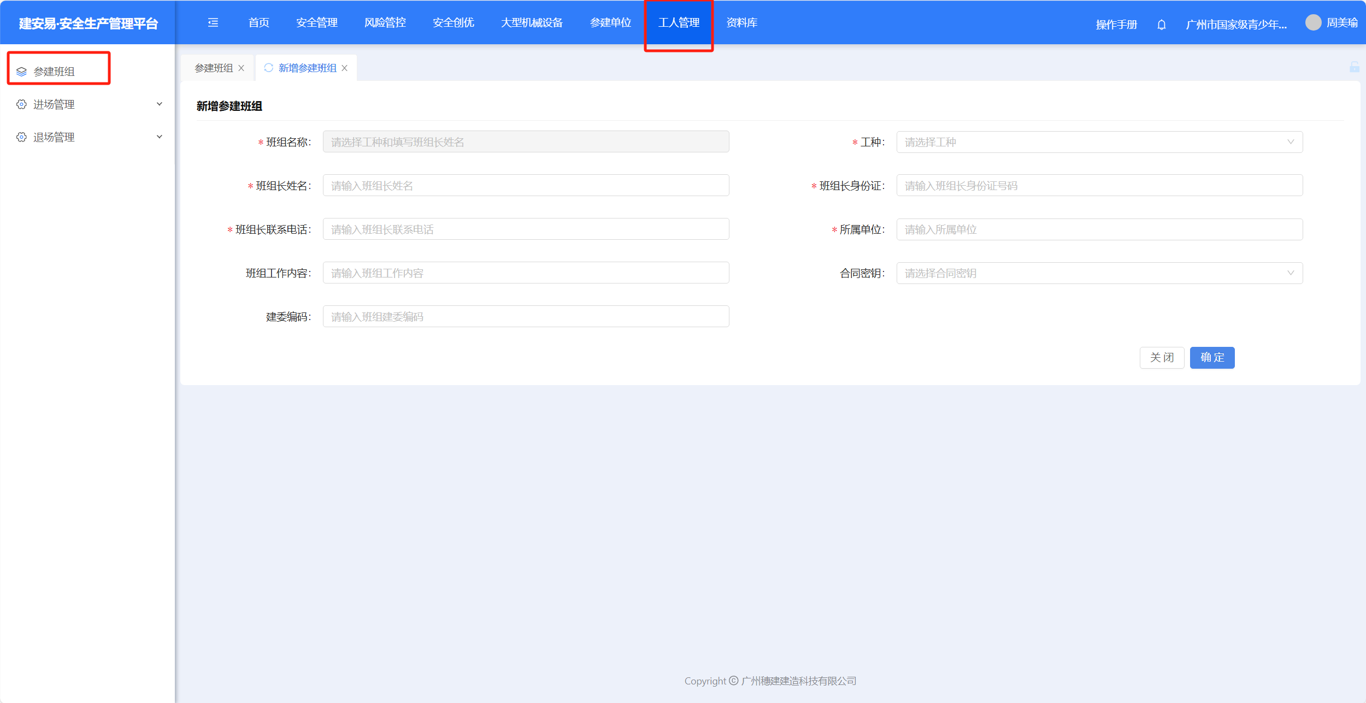
Task: Click the 班组长身份证 input field
Action: [x=1099, y=186]
